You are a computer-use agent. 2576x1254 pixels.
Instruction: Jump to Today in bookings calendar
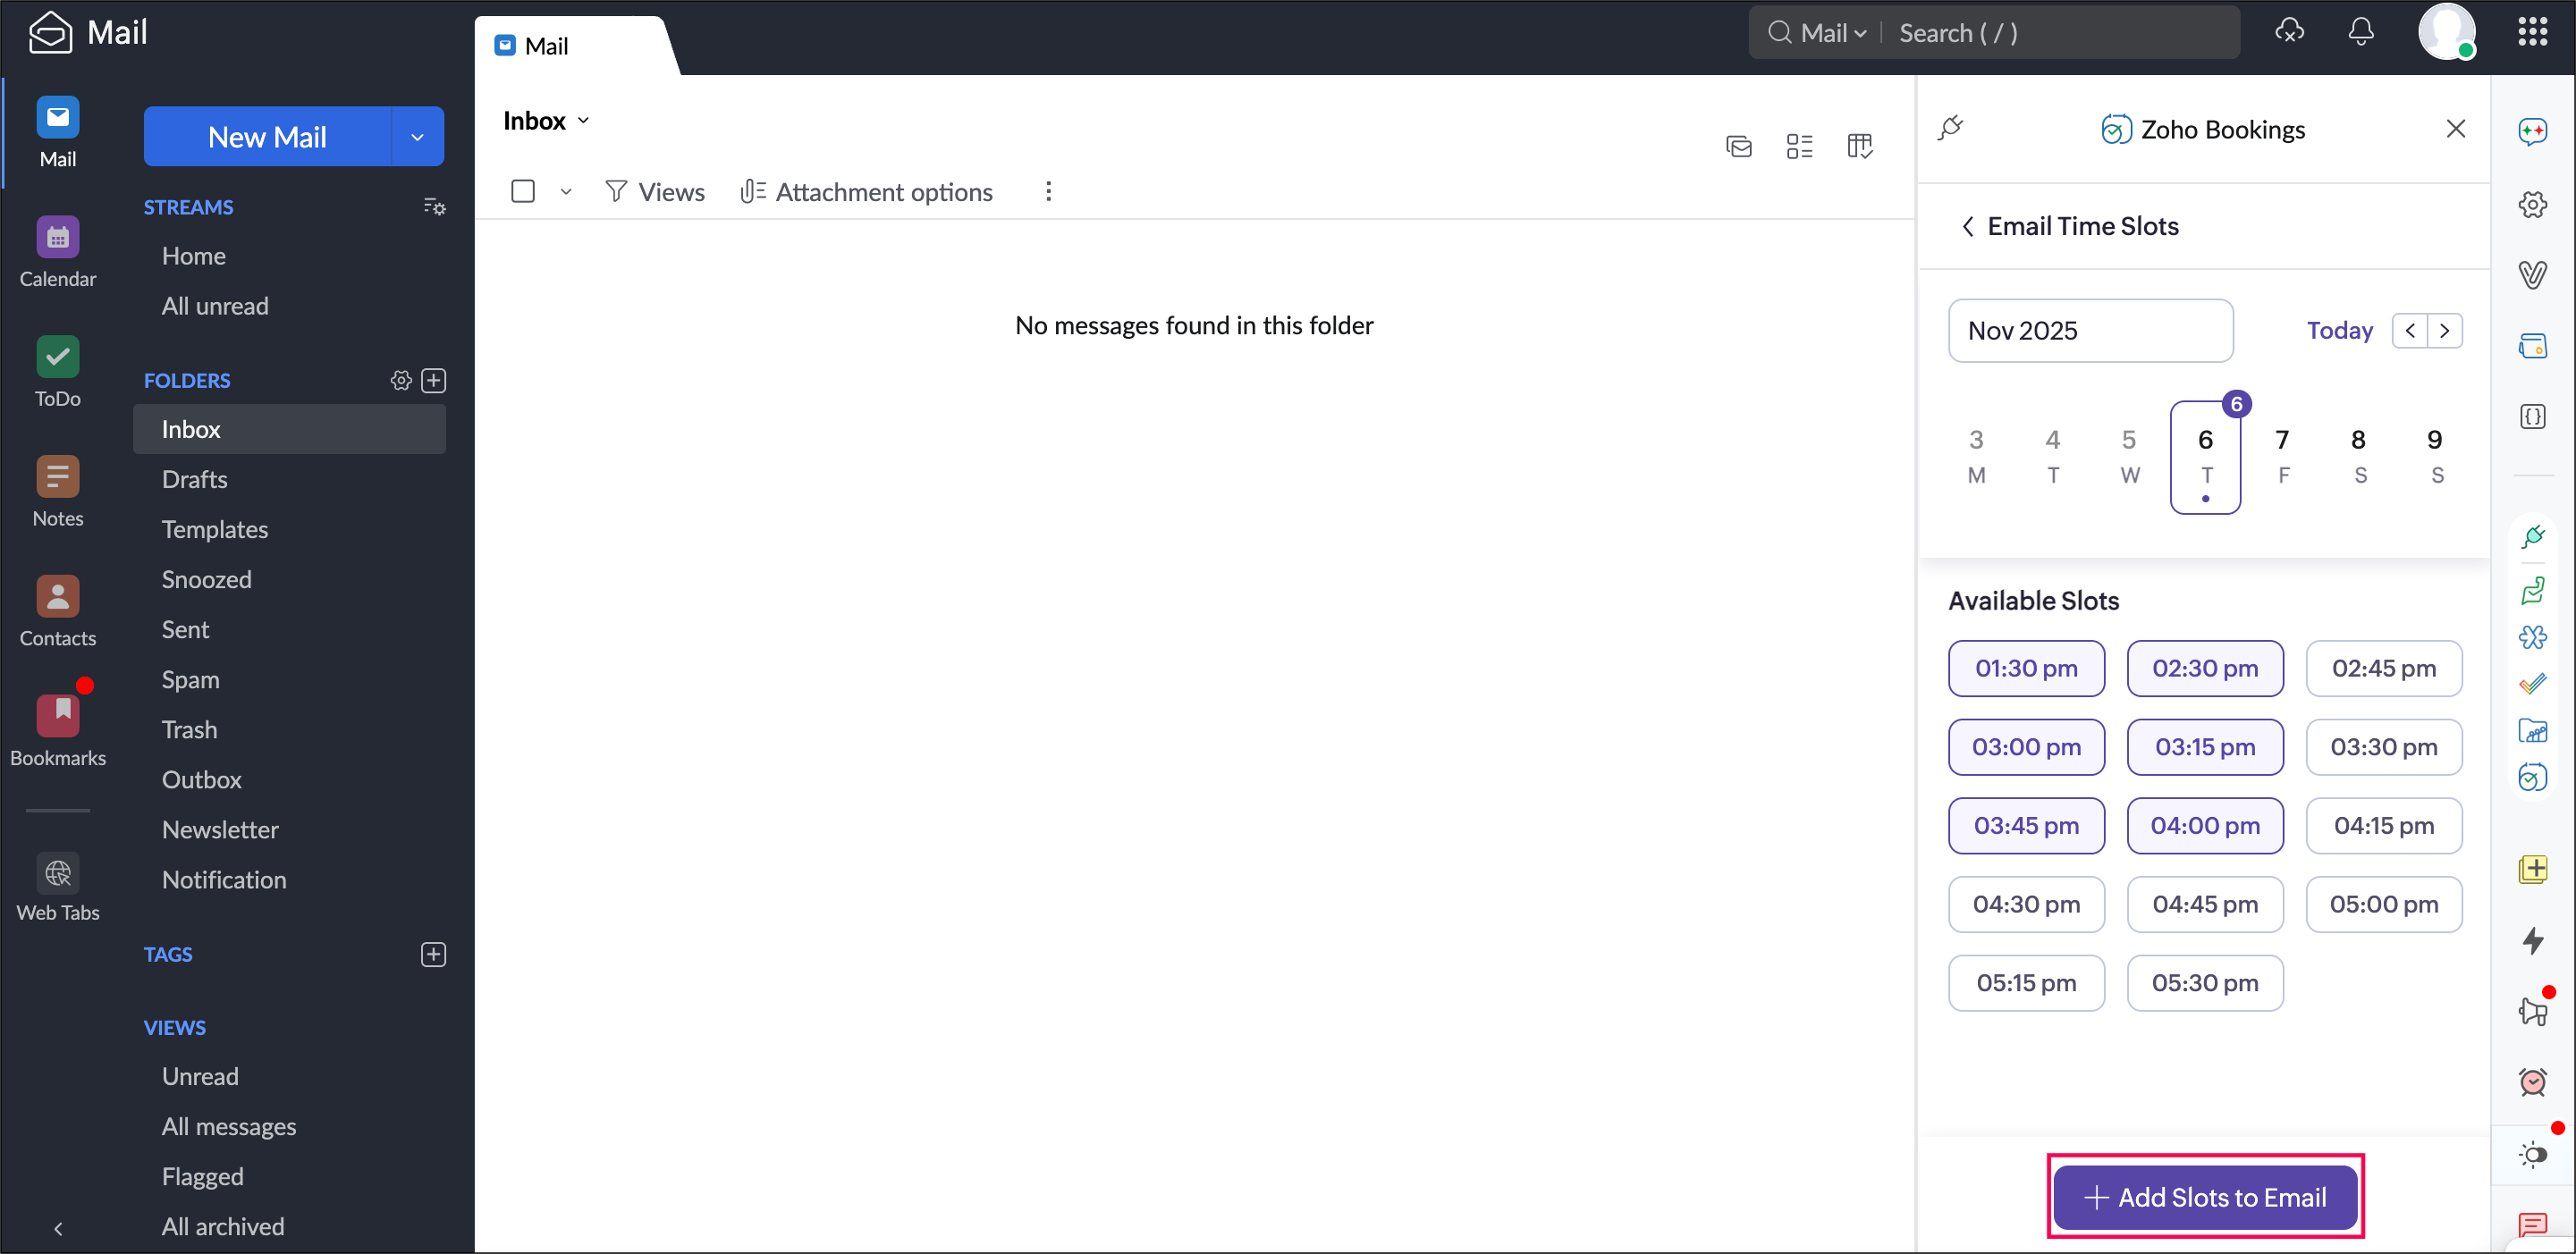pyautogui.click(x=2338, y=330)
